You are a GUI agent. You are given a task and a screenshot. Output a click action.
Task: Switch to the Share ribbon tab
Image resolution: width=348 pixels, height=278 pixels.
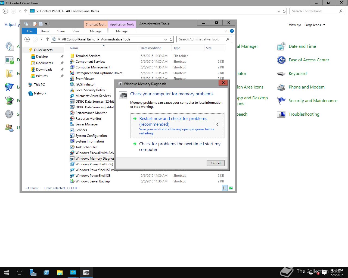click(61, 31)
